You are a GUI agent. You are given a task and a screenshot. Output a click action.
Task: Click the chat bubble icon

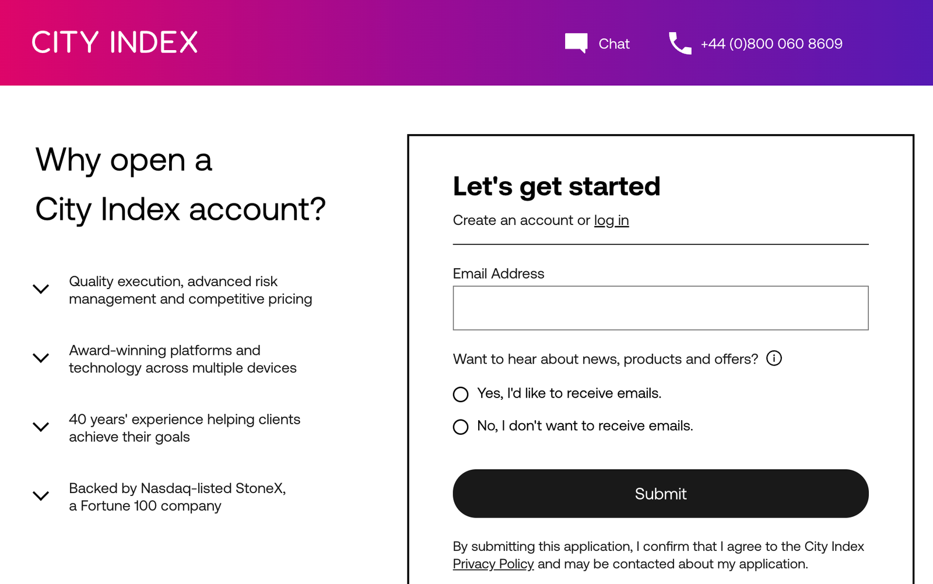pos(575,43)
